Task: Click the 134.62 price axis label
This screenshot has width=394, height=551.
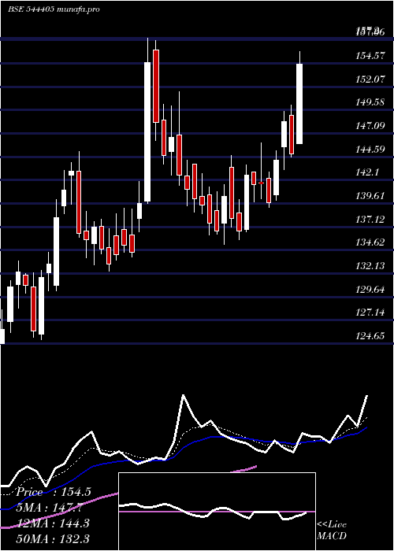Action: [x=370, y=242]
